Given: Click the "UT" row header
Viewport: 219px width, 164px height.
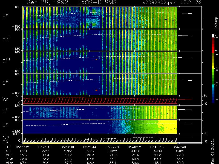Looking at the screenshot, I should click(x=8, y=147).
